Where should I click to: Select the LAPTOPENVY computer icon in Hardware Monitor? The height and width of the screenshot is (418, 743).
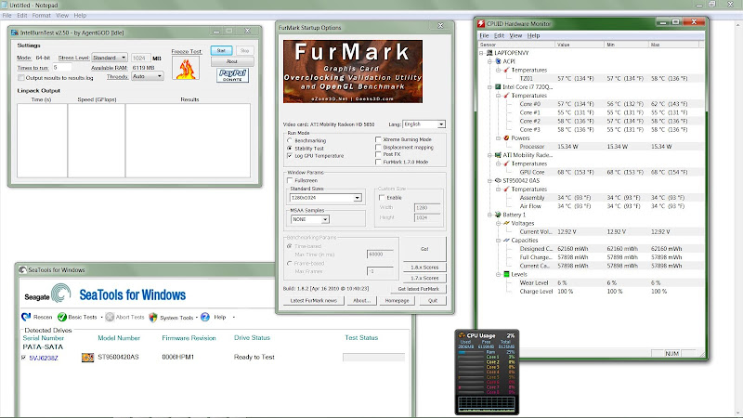point(490,53)
